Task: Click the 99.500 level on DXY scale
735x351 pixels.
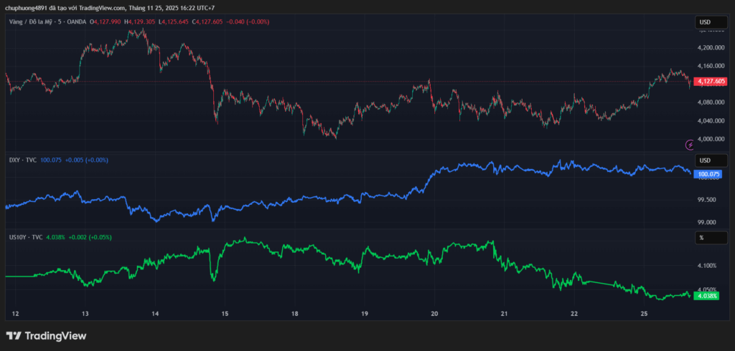Action: (707, 199)
